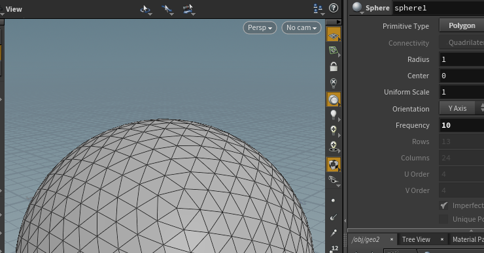Viewport: 484px width, 253px height.
Task: Toggle display point trails icon
Action: click(x=334, y=233)
